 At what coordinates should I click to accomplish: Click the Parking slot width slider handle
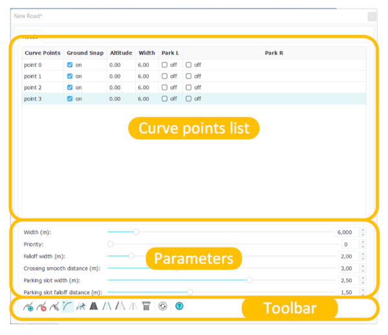point(249,280)
